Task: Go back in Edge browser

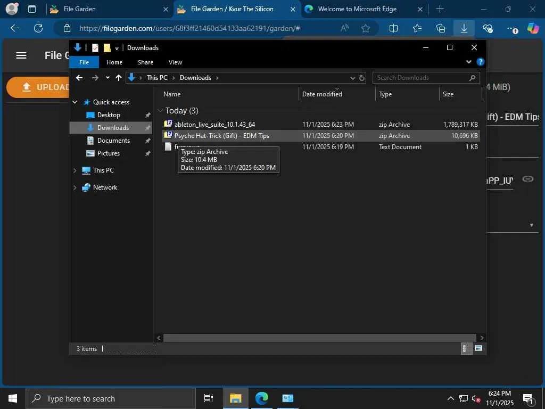Action: (15, 28)
